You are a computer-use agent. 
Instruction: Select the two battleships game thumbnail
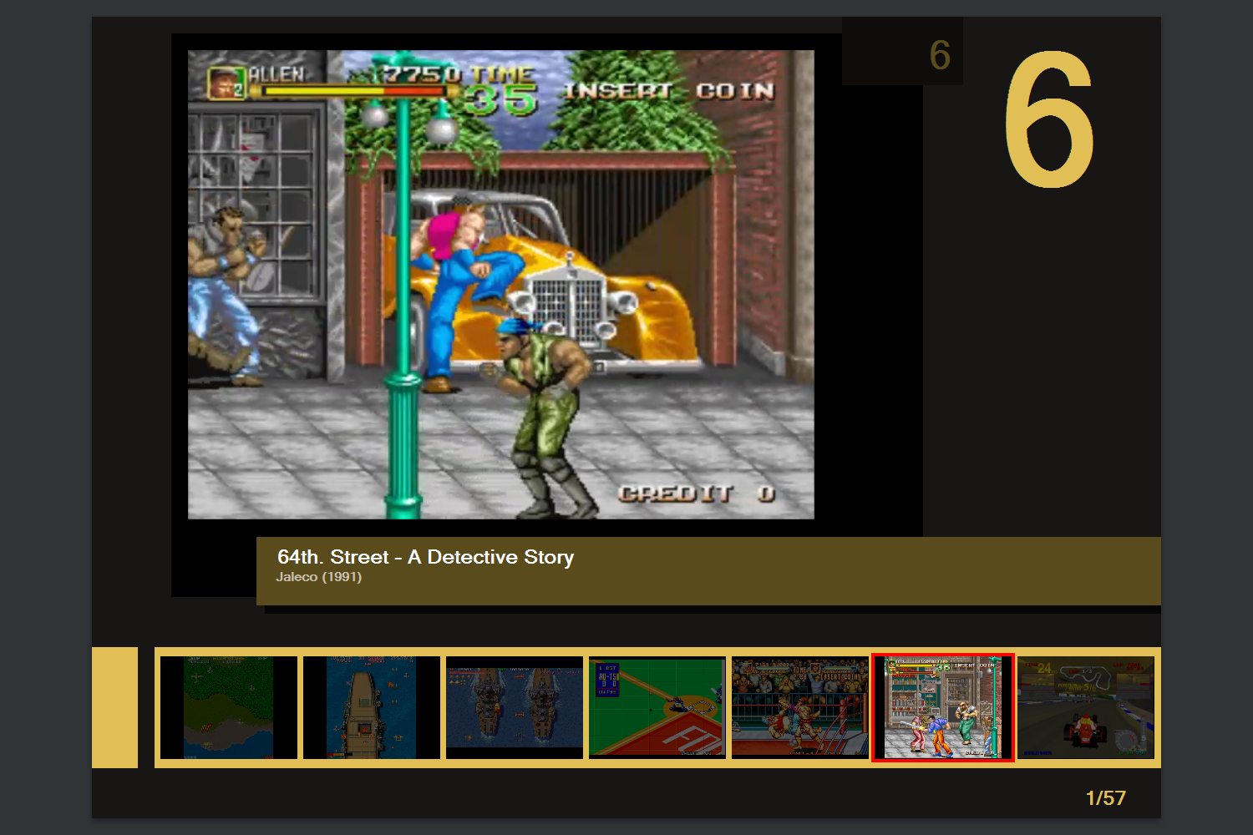(515, 707)
